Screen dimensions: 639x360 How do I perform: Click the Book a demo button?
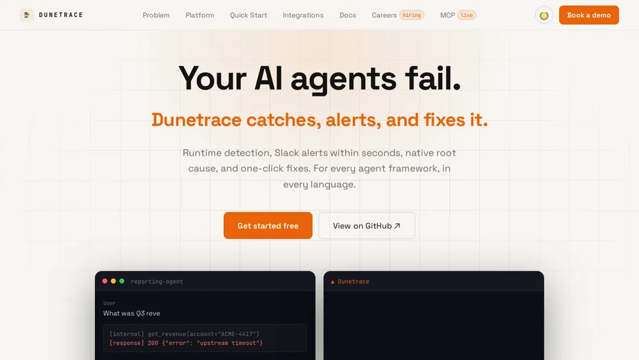click(589, 15)
